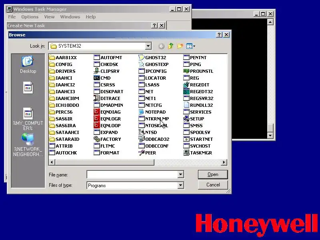Expand the File name dropdown arrow
The image size is (320, 240).
point(180,174)
